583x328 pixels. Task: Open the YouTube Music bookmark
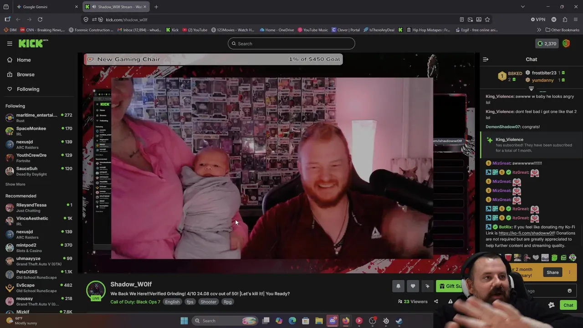point(313,30)
